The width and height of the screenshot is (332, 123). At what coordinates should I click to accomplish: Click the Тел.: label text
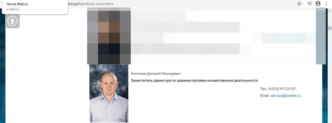tap(264, 89)
